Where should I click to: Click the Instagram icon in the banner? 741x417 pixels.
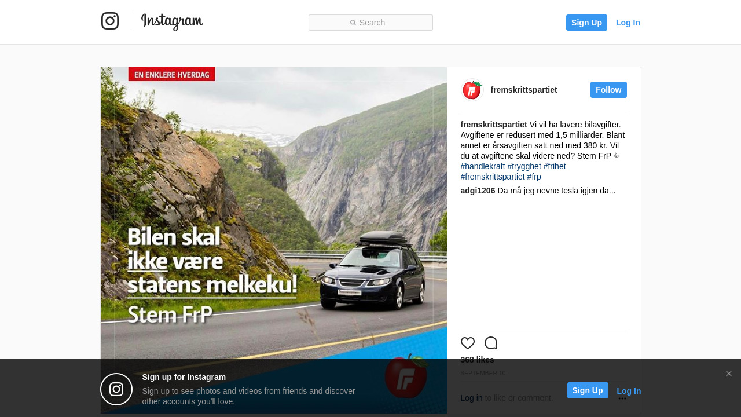coord(116,389)
